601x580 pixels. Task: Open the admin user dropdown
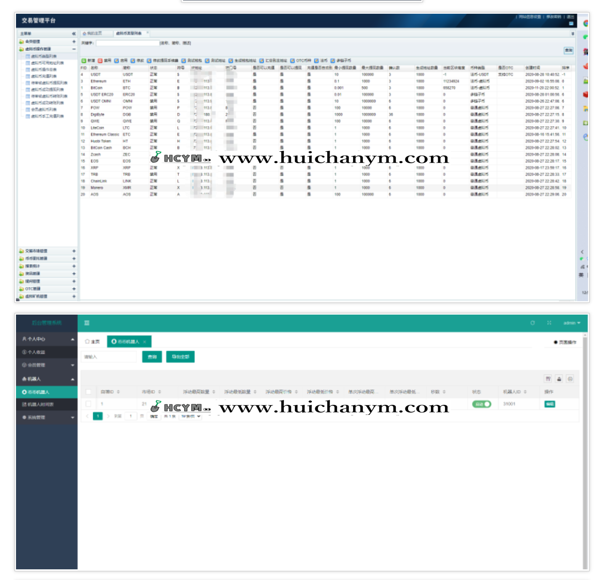(572, 323)
